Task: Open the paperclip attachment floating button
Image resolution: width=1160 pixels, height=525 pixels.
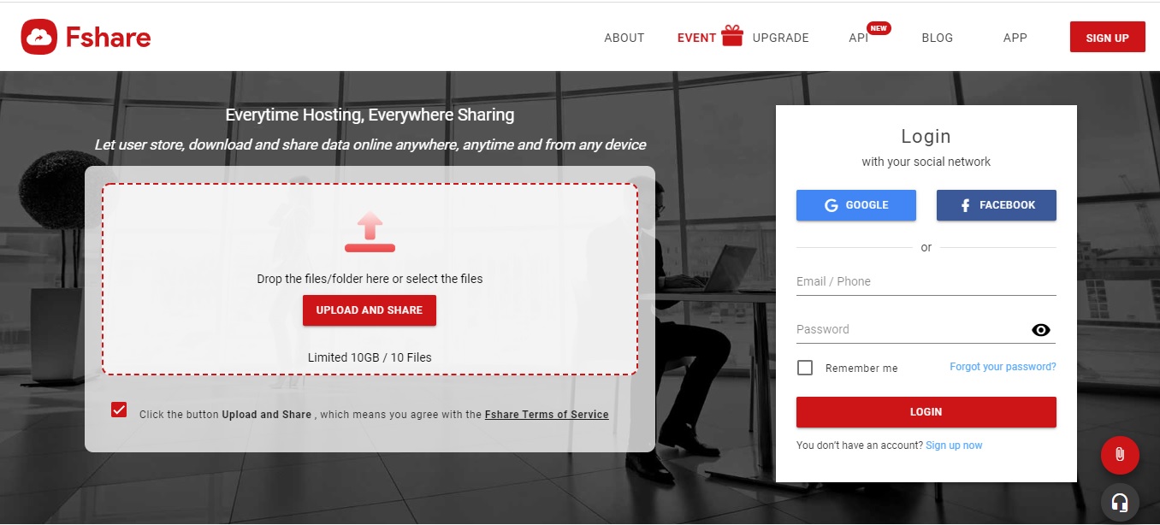Action: pyautogui.click(x=1119, y=455)
